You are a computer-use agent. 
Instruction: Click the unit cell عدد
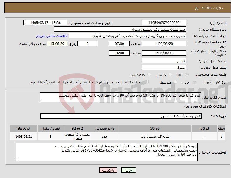click(x=105, y=137)
